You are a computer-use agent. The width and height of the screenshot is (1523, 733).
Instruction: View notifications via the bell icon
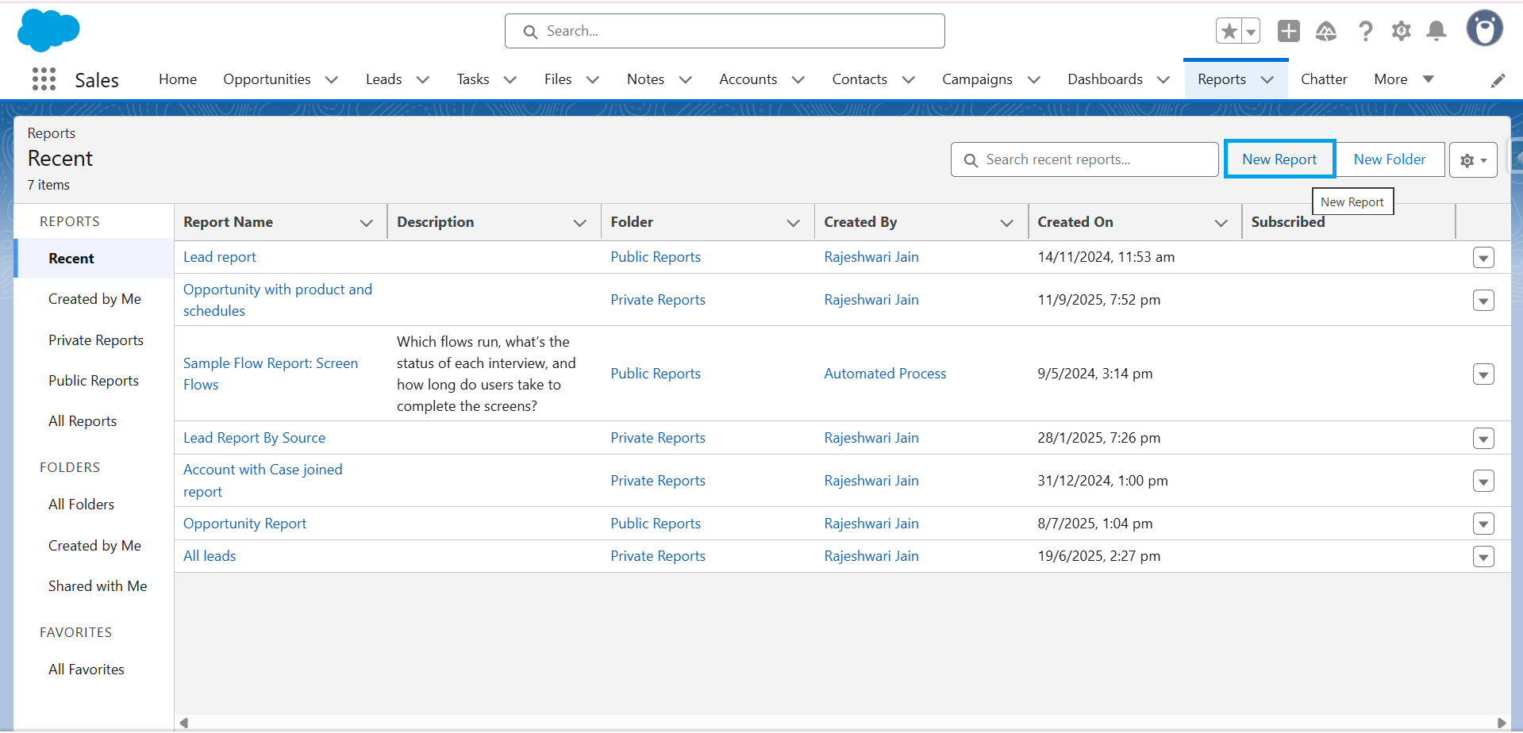coord(1436,30)
